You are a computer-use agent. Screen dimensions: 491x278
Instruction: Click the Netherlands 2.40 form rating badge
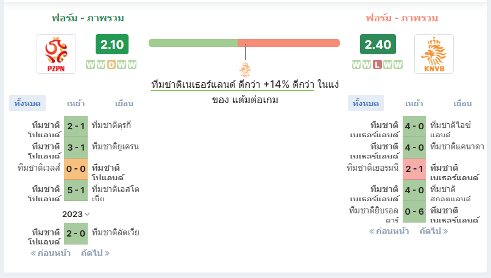click(x=378, y=44)
